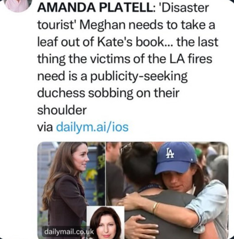Click the word 'via' before the link

tap(45, 128)
